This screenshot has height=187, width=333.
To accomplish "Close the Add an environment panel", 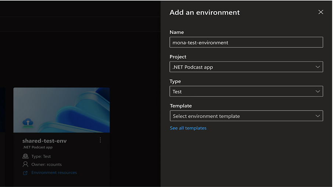I will [320, 12].
